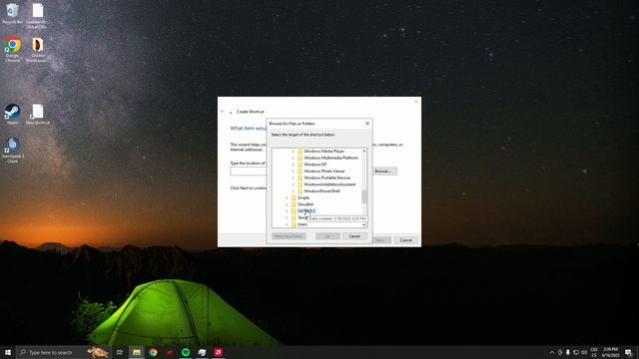The height and width of the screenshot is (359, 639).
Task: Open the Recycle Bin desktop icon
Action: [x=12, y=13]
